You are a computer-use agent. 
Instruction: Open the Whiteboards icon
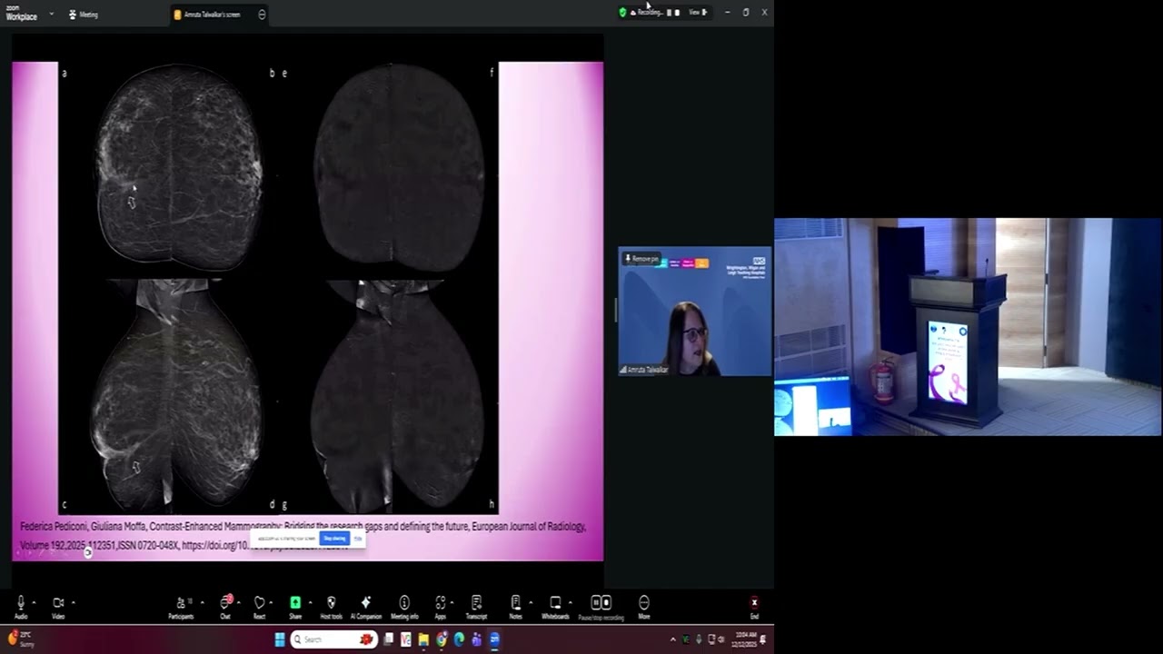point(555,603)
